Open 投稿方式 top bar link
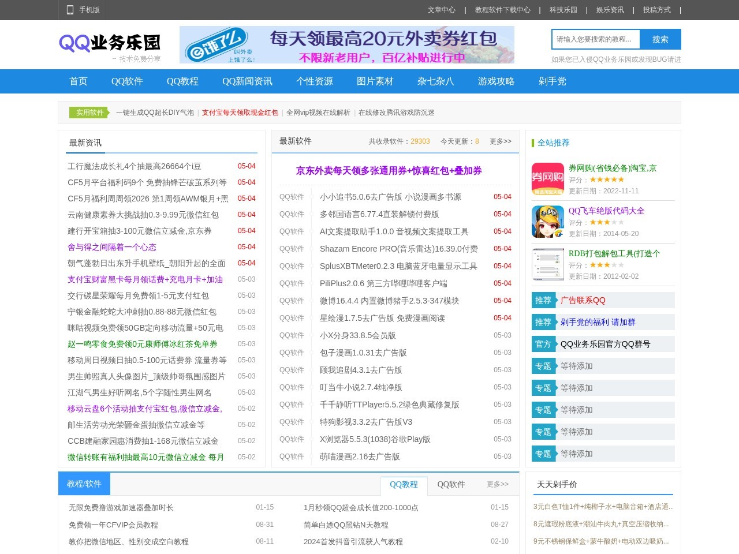This screenshot has width=739, height=554. tap(657, 10)
